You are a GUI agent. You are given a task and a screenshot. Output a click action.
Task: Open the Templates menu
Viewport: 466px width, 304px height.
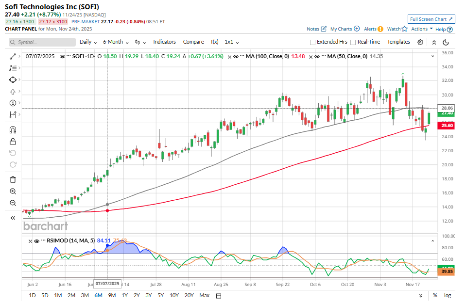click(x=398, y=42)
